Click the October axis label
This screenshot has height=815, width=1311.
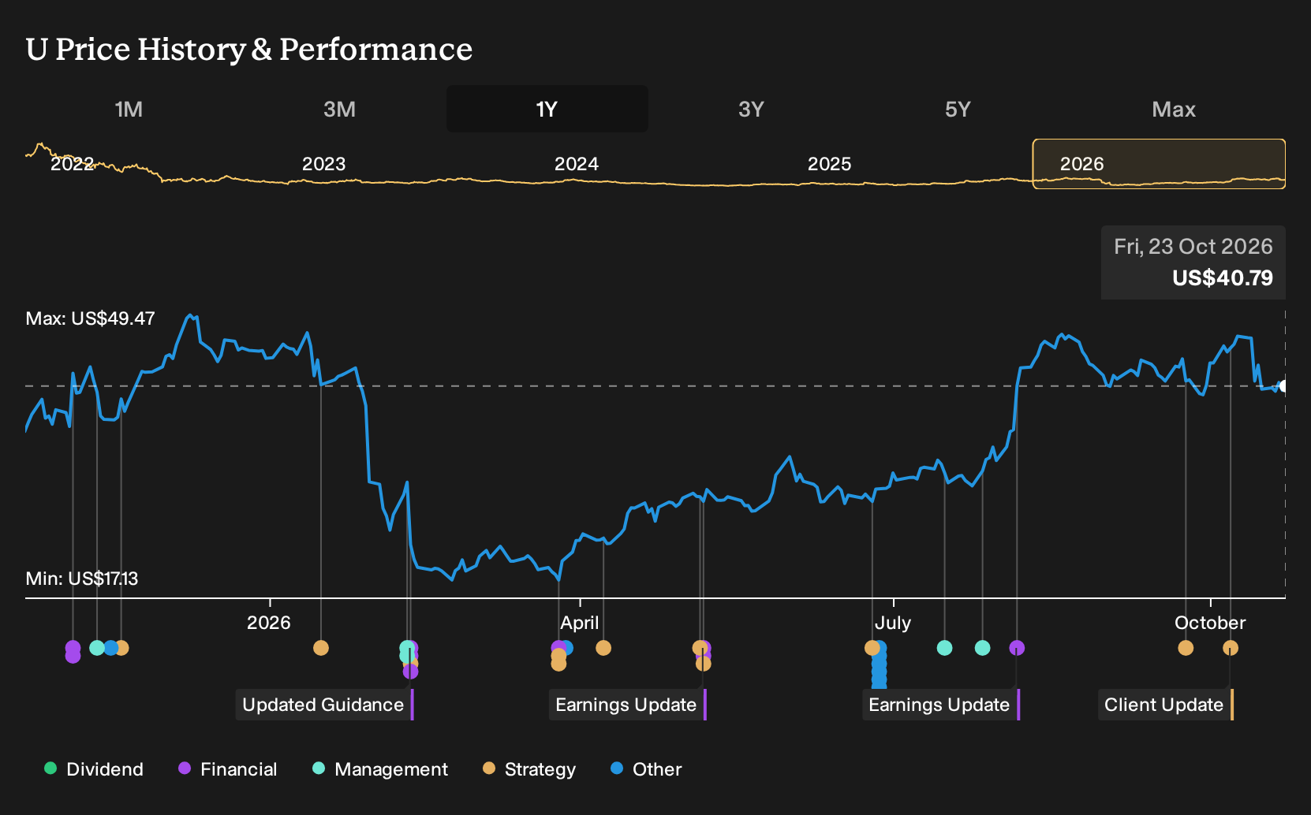(x=1210, y=623)
